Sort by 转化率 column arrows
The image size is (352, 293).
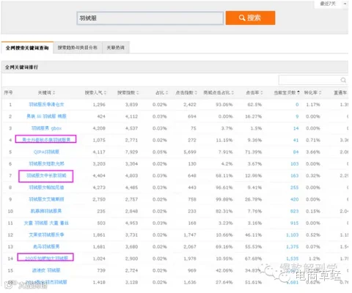(320, 93)
